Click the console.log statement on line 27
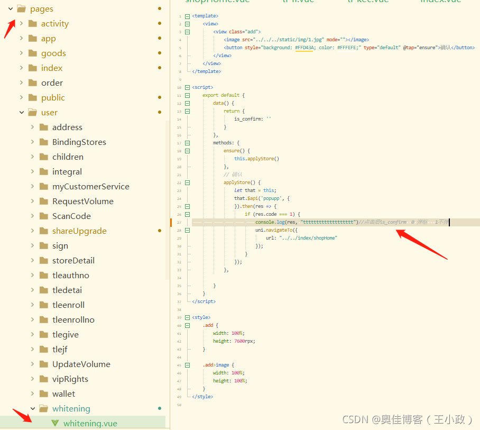The height and width of the screenshot is (430, 480). 307,222
